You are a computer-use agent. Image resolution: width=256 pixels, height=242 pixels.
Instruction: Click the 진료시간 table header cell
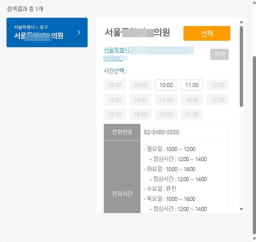[122, 177]
